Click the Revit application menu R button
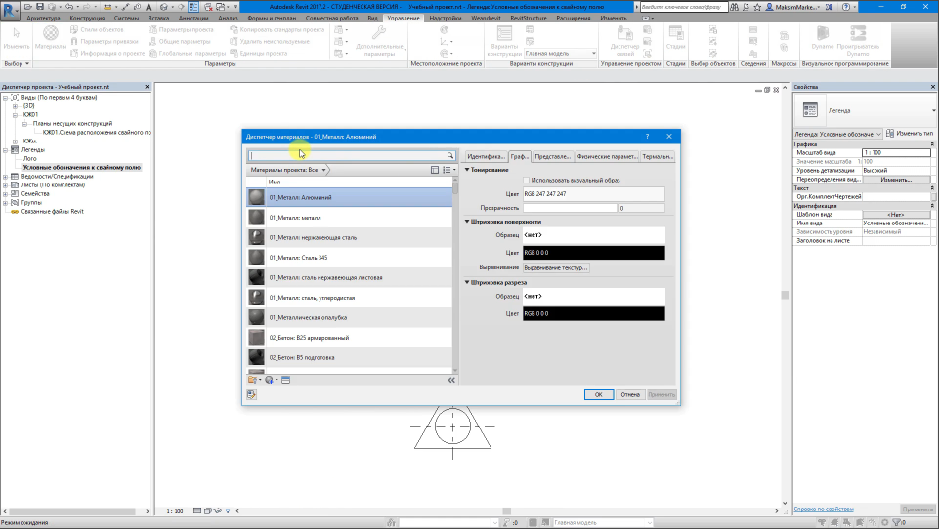The height and width of the screenshot is (529, 939). 9,10
